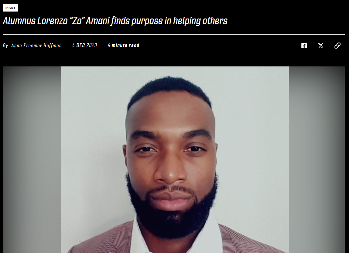The width and height of the screenshot is (349, 253).
Task: Click the quoted nickname "Zo" in the headline
Action: [x=77, y=21]
